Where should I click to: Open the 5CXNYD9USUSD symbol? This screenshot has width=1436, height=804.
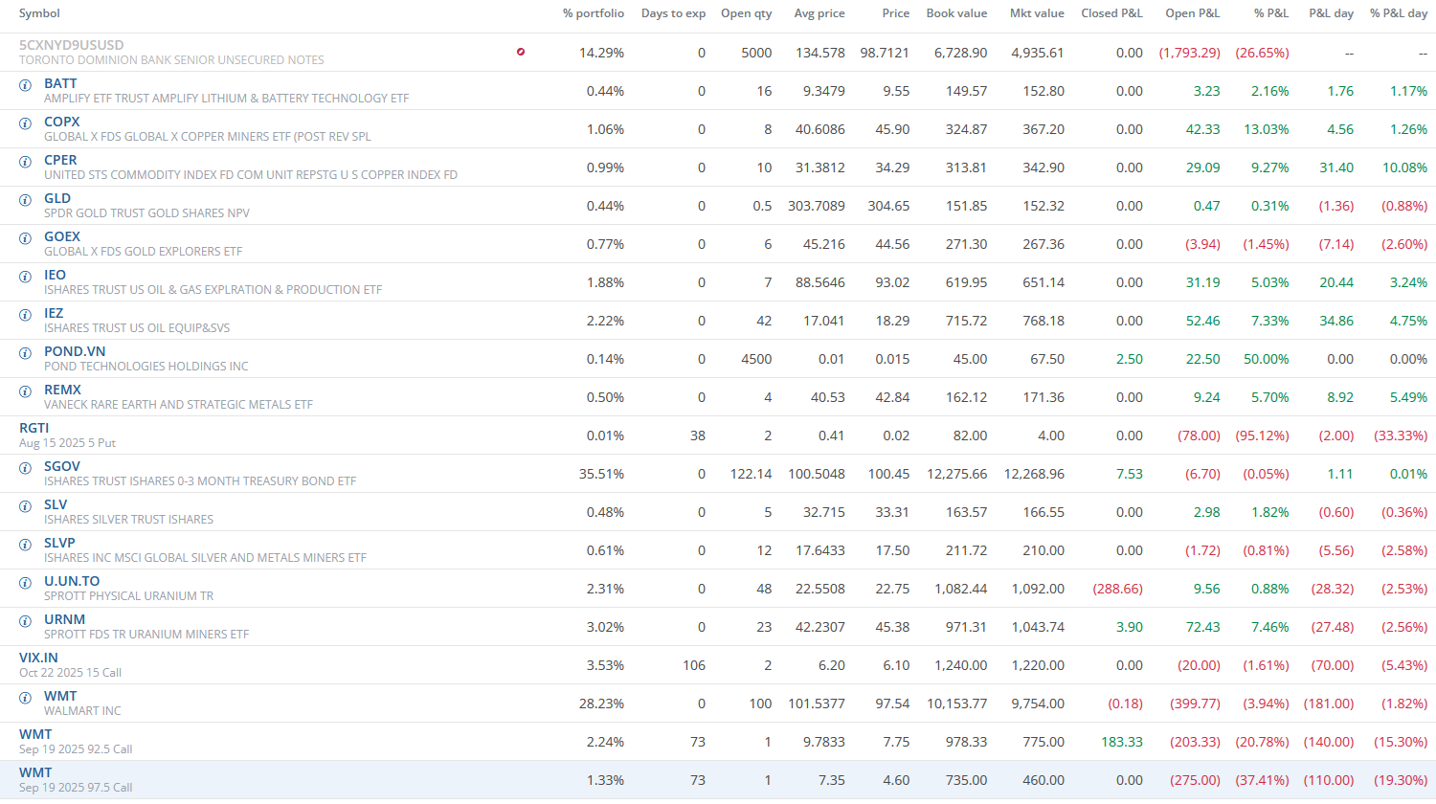[72, 45]
